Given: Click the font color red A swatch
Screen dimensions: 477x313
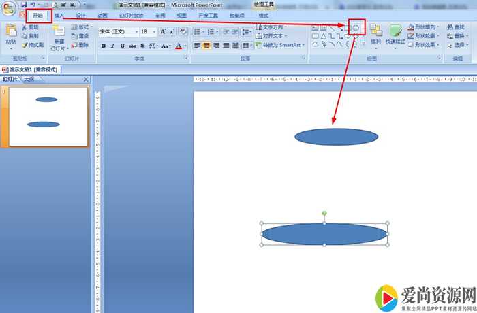Looking at the screenshot, I should pyautogui.click(x=178, y=46).
